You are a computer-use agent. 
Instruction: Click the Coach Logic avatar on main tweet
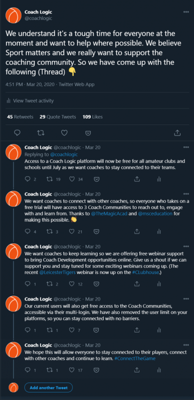(x=13, y=15)
